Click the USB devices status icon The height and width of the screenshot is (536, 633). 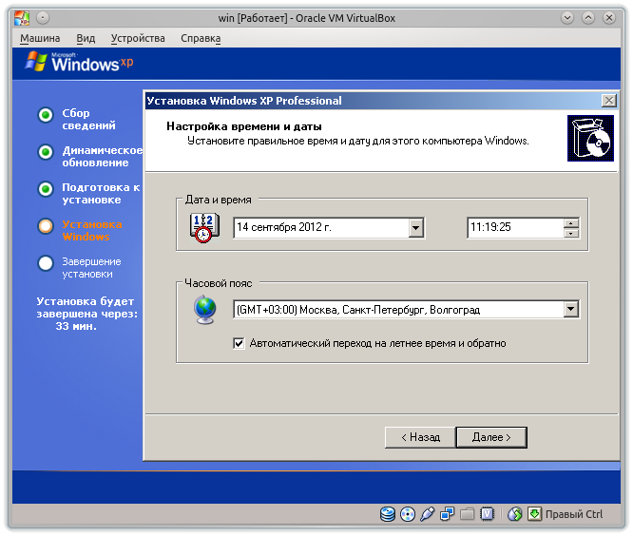(427, 514)
